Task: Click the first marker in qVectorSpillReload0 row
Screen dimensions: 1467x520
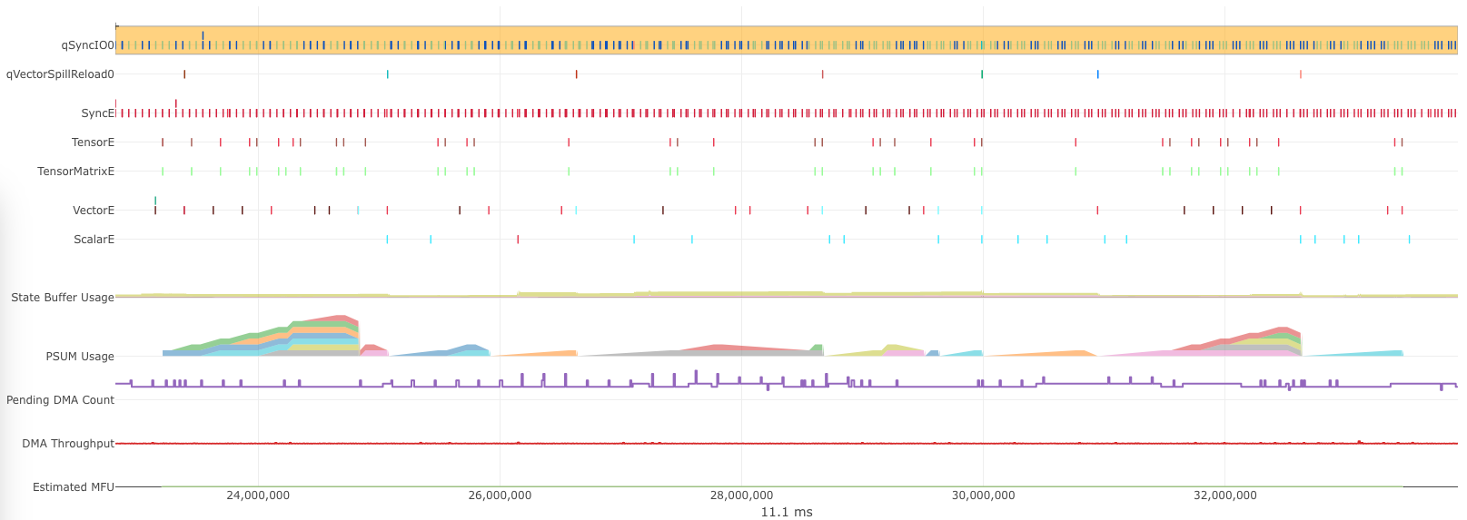Action: click(x=184, y=74)
